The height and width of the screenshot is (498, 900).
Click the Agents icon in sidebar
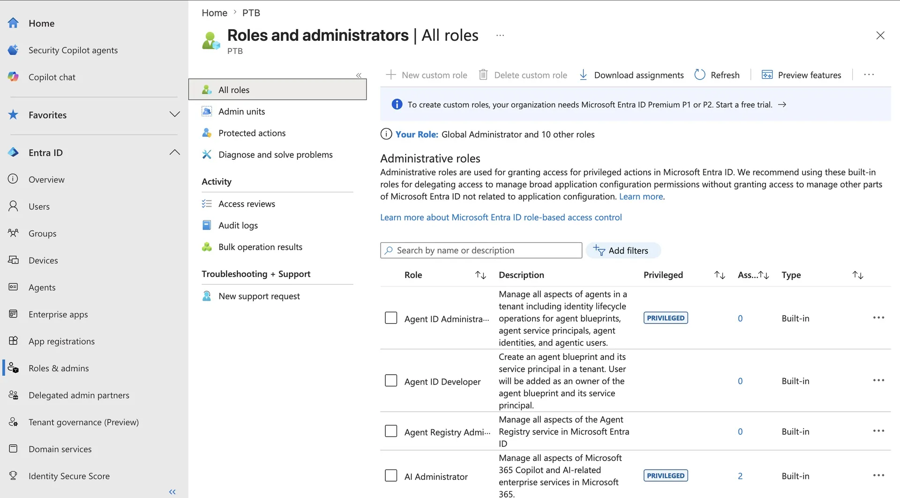[x=13, y=287]
